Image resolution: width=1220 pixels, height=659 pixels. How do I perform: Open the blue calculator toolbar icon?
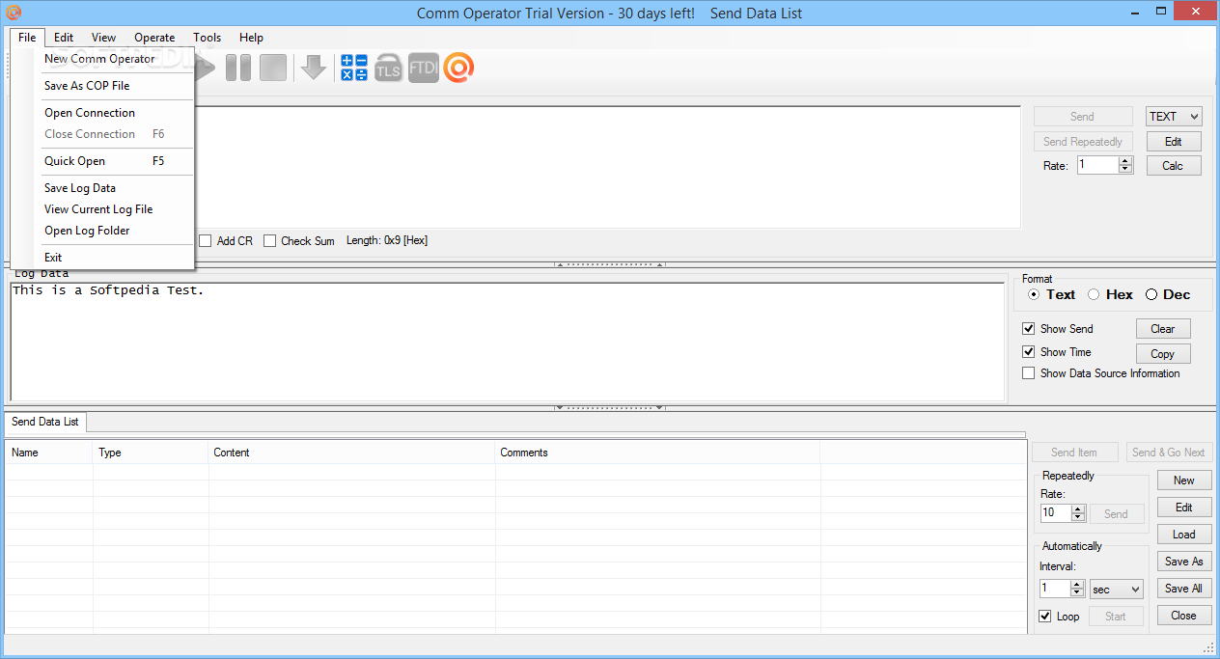[354, 68]
